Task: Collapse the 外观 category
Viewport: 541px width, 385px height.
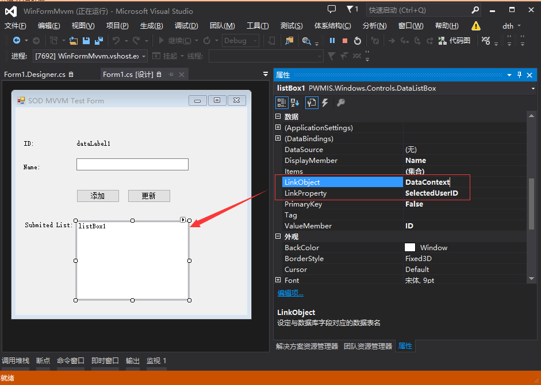Action: click(278, 236)
